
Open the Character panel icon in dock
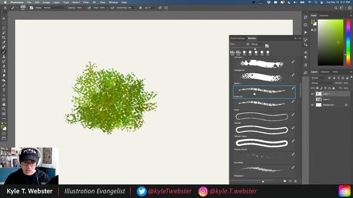tap(306, 52)
